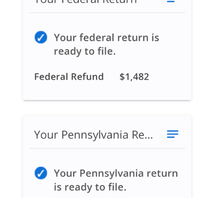The image size is (198, 198).
Task: Expand the truncated Your Pennsylvania Re... heading
Action: pos(93,135)
